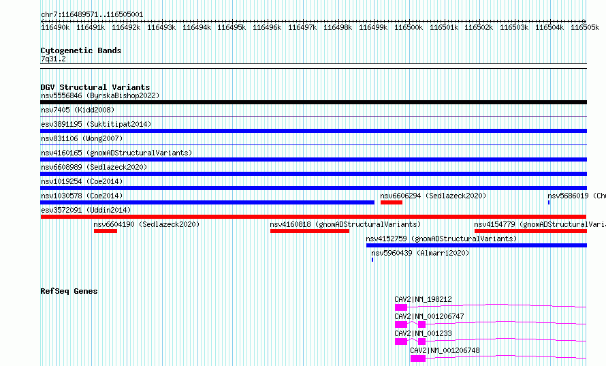Image resolution: width=606 pixels, height=366 pixels.
Task: Click the 116490k ruler tick label
Action: (55, 27)
